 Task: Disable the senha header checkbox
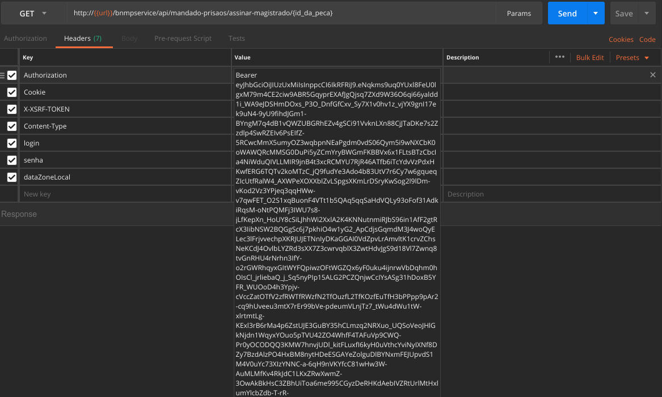[12, 160]
